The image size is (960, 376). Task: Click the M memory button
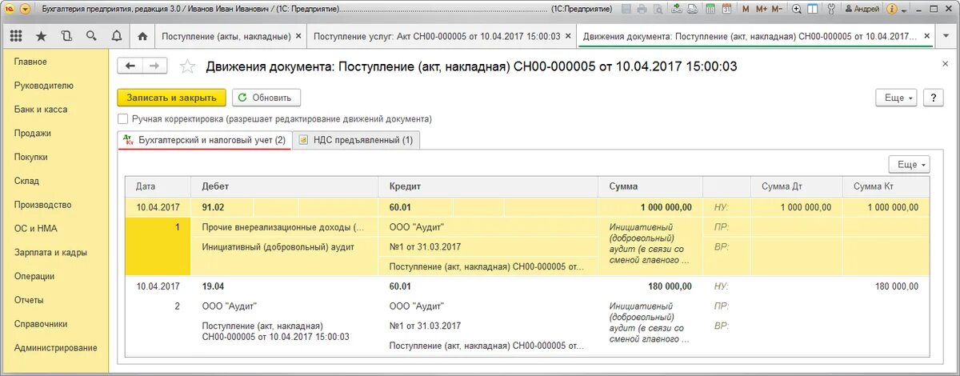746,9
